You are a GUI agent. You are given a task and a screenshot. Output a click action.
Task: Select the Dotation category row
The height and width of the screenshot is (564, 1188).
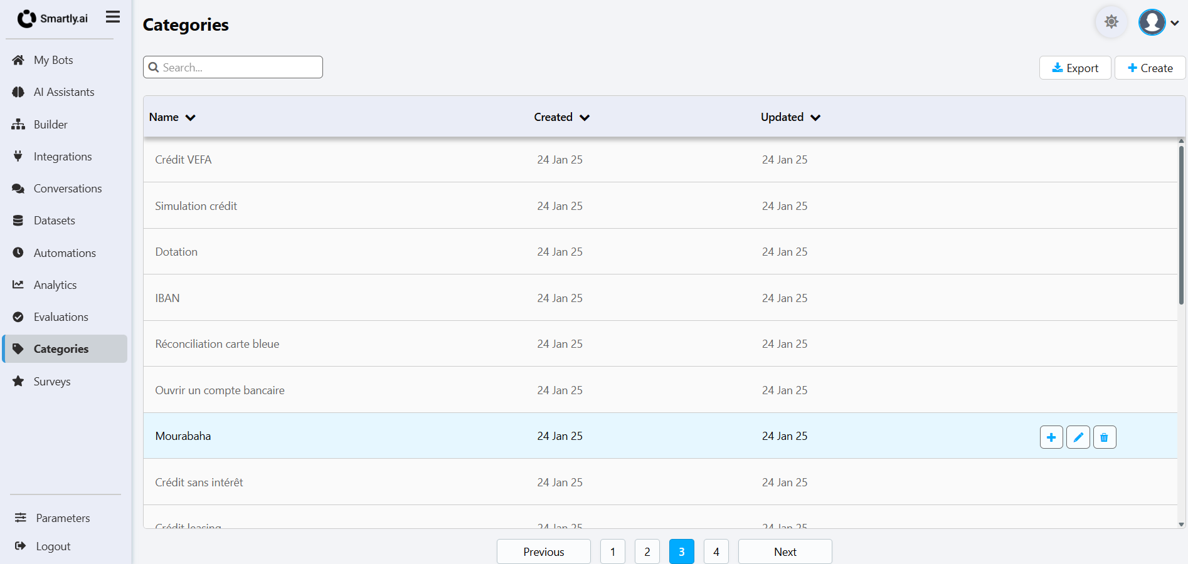click(x=660, y=252)
